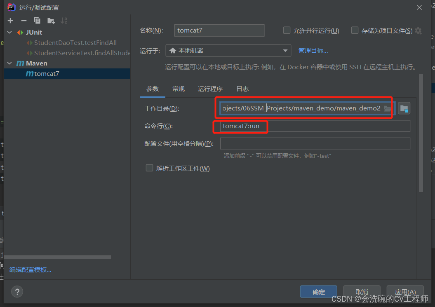This screenshot has height=307, width=435.
Task: Click the 确定 button
Action: [x=318, y=292]
